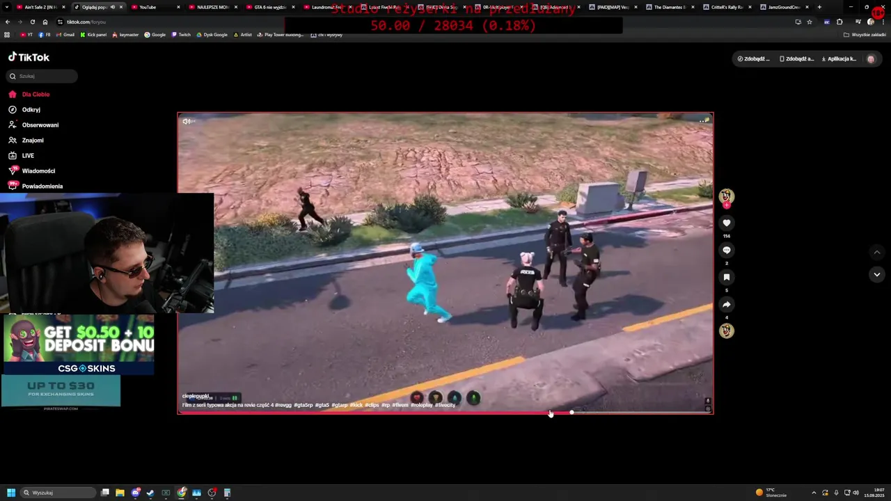
Task: Reload the page in browser toolbar
Action: tap(32, 22)
